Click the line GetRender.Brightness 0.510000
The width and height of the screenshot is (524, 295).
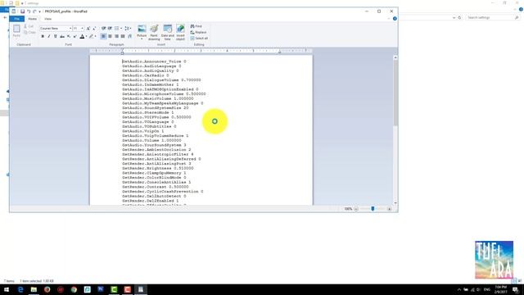click(158, 168)
